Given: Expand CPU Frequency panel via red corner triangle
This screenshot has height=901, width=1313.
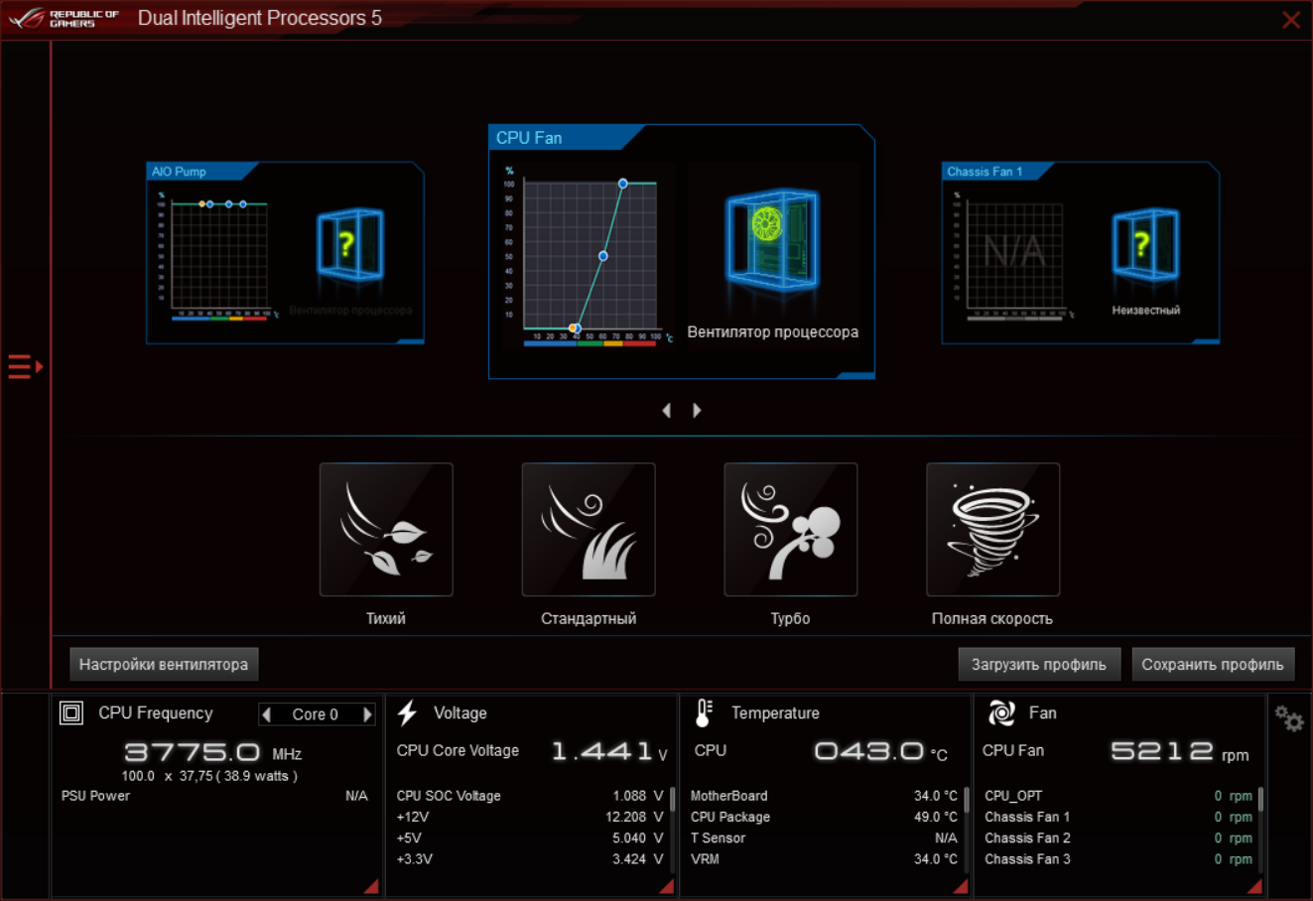Looking at the screenshot, I should (372, 886).
